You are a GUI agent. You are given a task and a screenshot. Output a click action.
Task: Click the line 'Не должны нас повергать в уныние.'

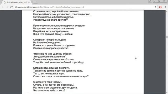[x=54, y=28]
